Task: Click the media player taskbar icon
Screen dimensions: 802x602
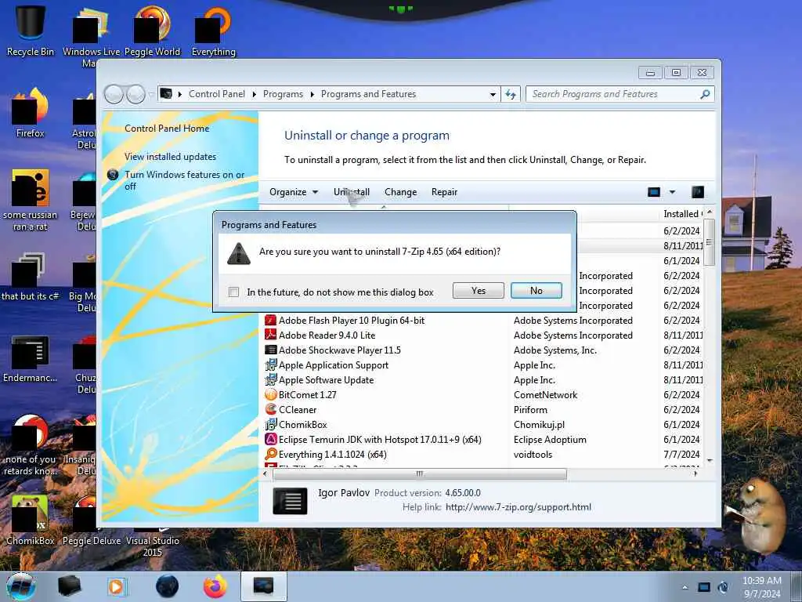Action: tap(117, 586)
